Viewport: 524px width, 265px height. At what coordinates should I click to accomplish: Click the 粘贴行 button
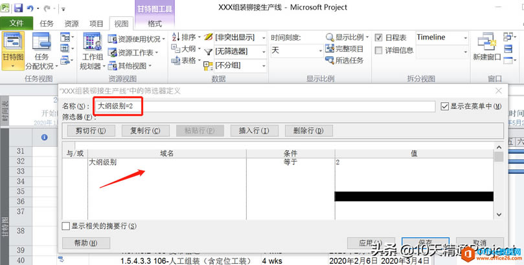[x=200, y=131]
